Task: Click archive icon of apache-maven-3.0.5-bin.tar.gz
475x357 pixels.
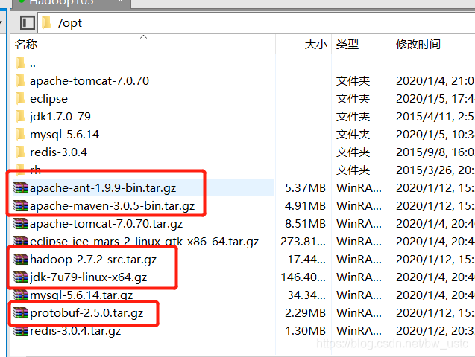Action: (x=21, y=206)
